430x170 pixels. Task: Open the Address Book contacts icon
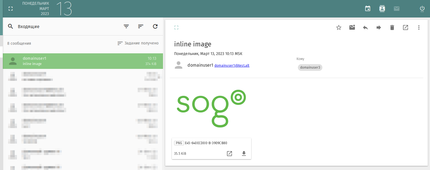coord(382,9)
